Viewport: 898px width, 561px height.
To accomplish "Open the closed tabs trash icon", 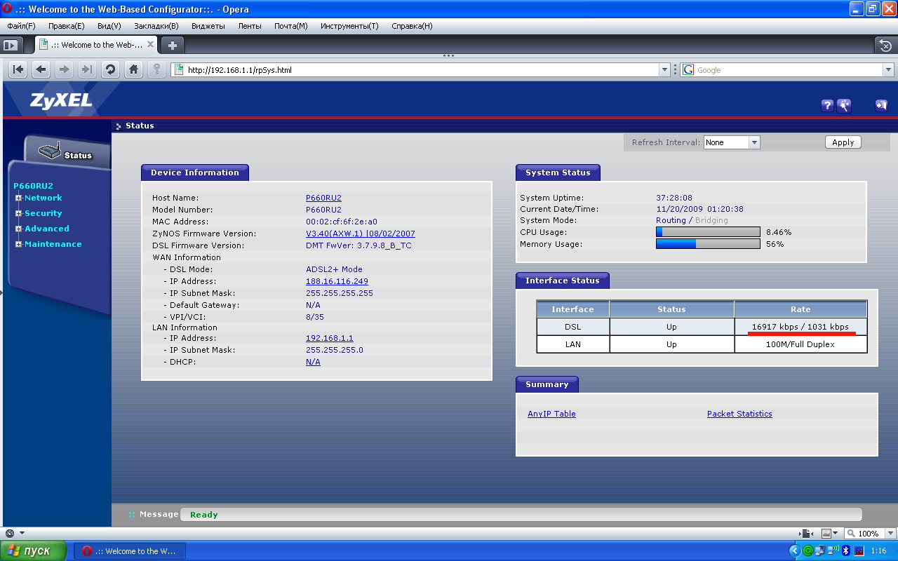I will point(885,46).
